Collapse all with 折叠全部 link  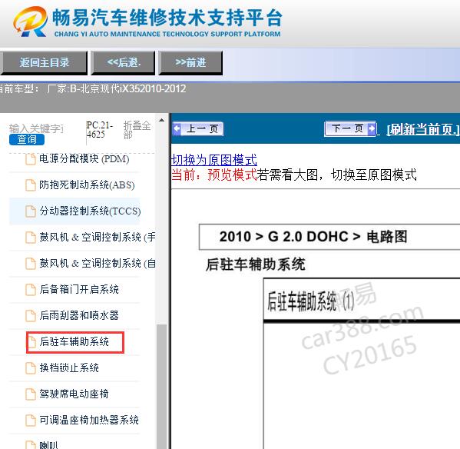pos(137,129)
